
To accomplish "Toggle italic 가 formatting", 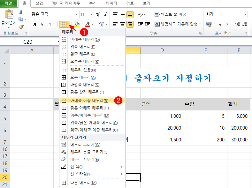I will (x=42, y=24).
